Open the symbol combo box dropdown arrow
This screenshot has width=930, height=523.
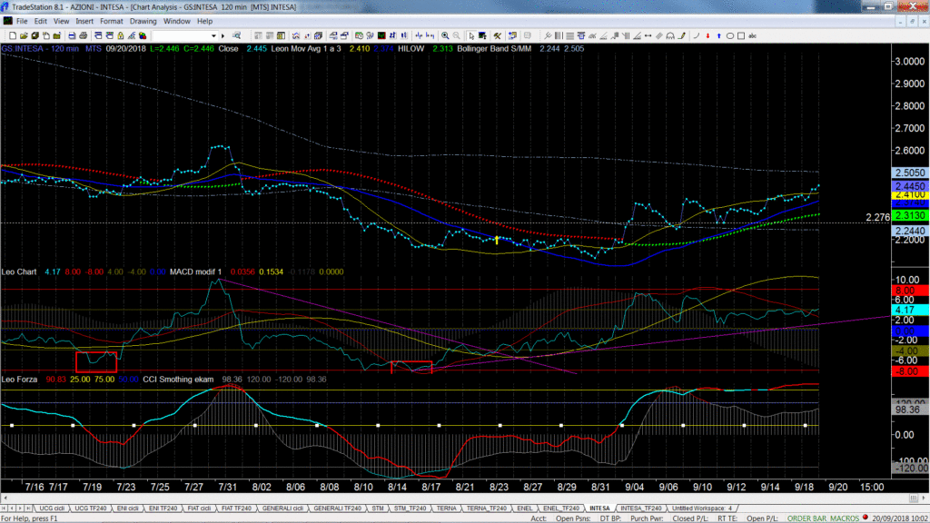213,35
